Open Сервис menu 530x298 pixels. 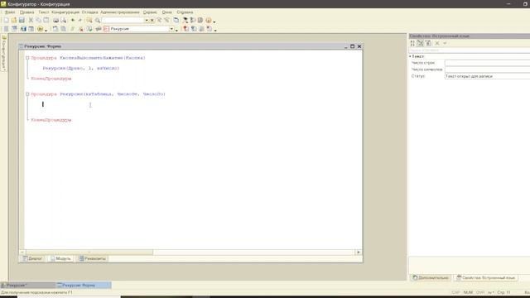click(x=150, y=12)
